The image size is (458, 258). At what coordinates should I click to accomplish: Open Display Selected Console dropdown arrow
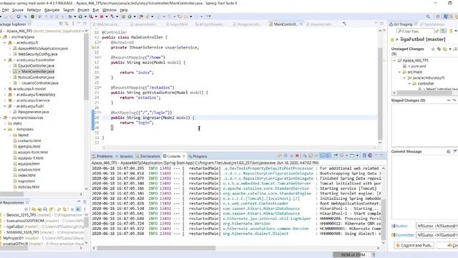346,156
